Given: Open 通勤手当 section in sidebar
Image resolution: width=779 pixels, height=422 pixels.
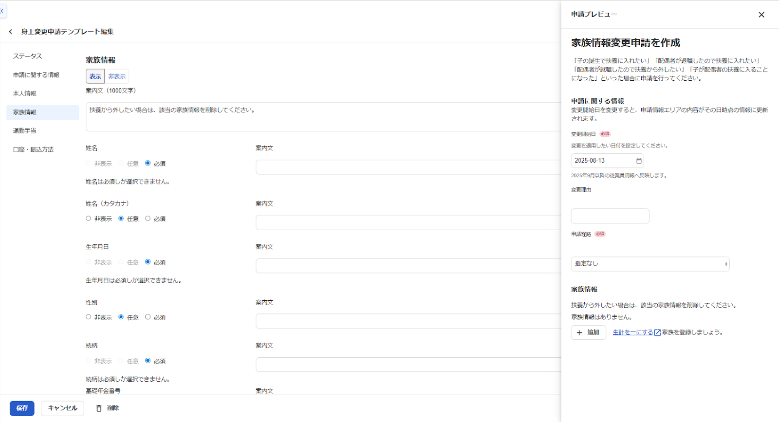Looking at the screenshot, I should [42, 131].
